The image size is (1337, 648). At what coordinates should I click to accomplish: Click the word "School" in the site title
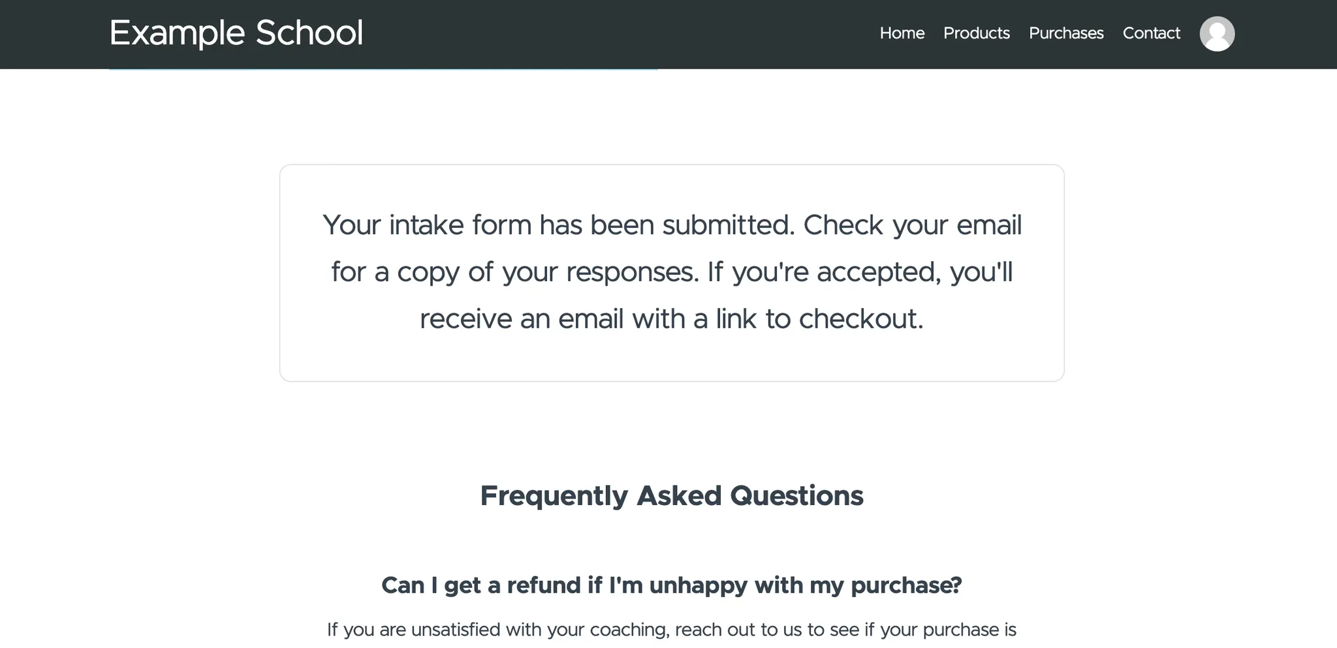(309, 33)
